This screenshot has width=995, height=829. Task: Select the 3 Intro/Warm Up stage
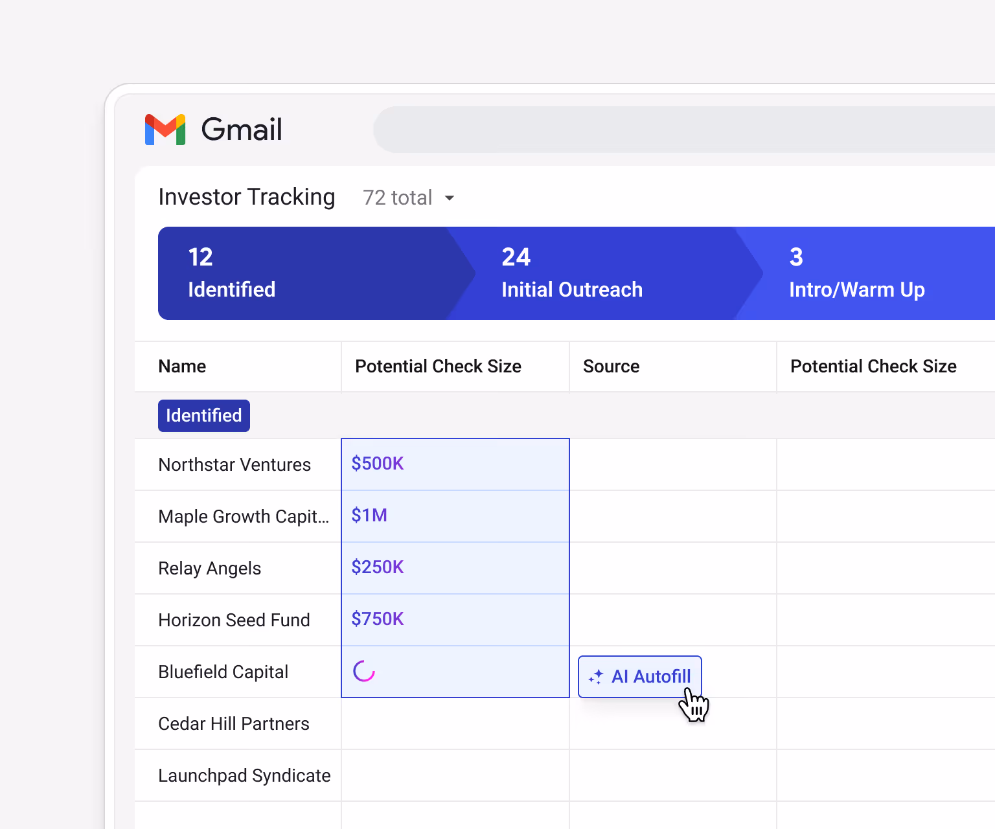point(865,273)
